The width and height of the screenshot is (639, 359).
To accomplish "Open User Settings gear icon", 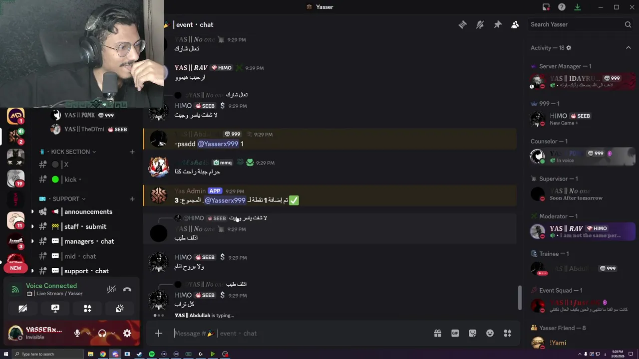I will [x=127, y=333].
